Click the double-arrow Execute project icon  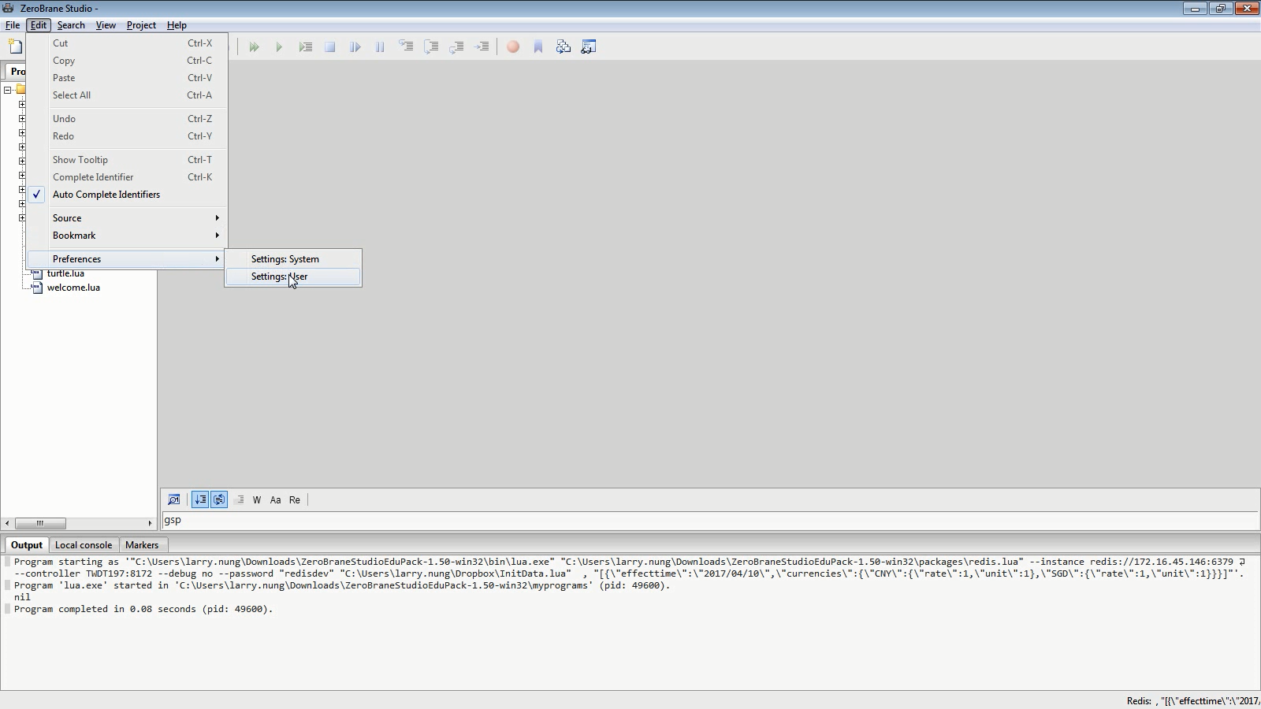[254, 47]
